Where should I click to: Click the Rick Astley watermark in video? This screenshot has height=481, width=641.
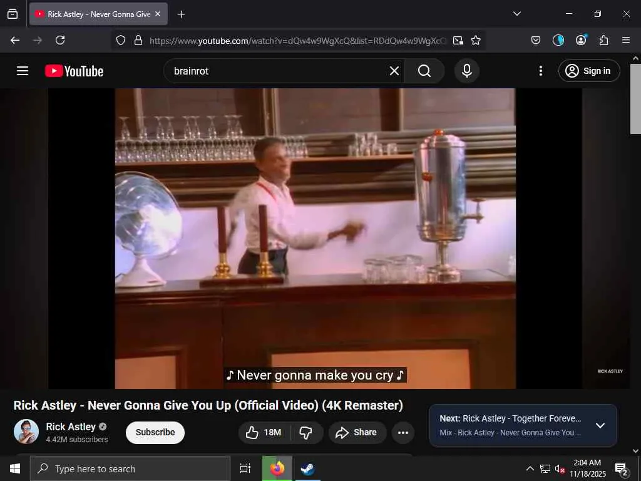coord(610,371)
